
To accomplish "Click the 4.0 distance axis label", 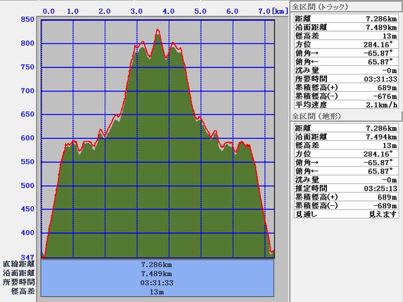I will [169, 11].
